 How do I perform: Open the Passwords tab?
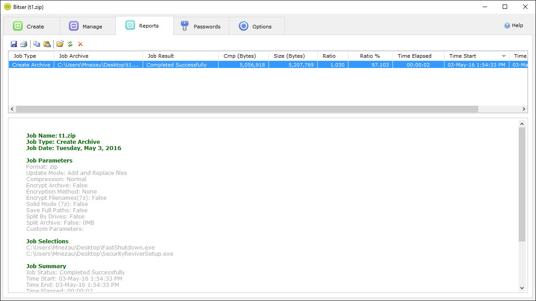pyautogui.click(x=201, y=26)
